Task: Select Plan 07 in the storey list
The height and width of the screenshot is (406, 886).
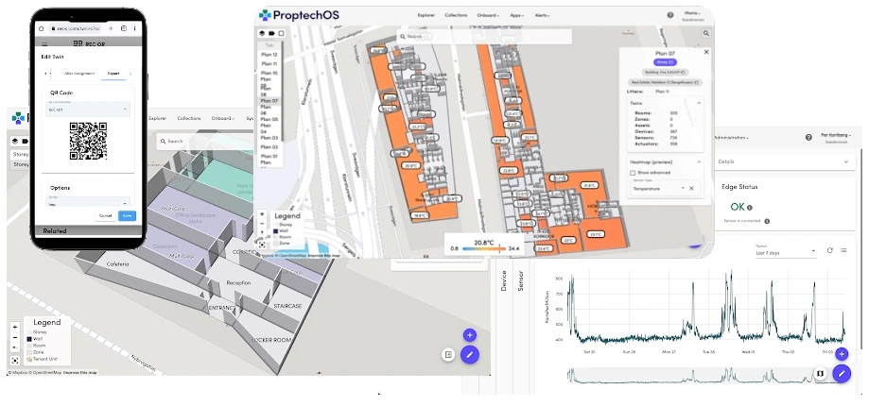Action: 269,100
